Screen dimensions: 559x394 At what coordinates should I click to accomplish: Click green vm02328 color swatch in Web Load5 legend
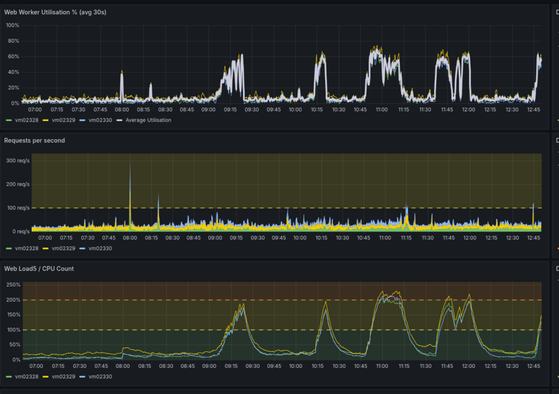coord(8,377)
